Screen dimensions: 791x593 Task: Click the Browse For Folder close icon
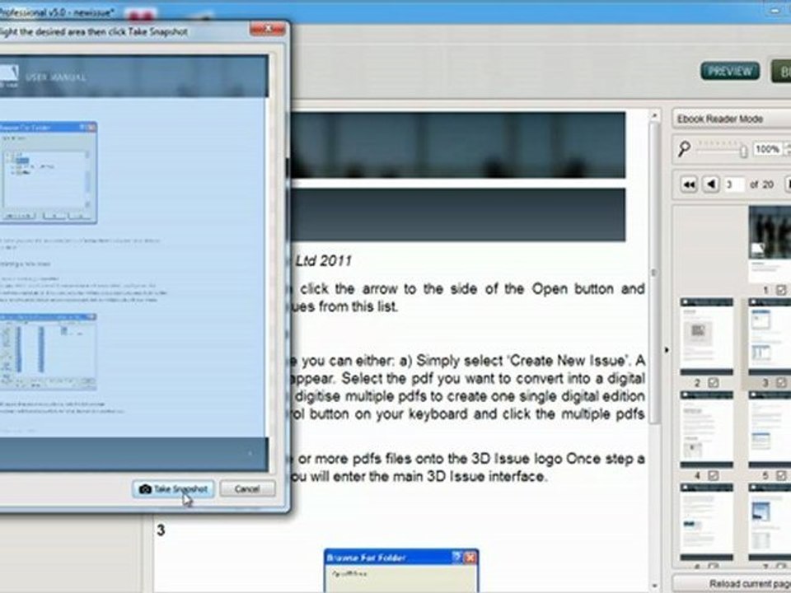point(470,558)
